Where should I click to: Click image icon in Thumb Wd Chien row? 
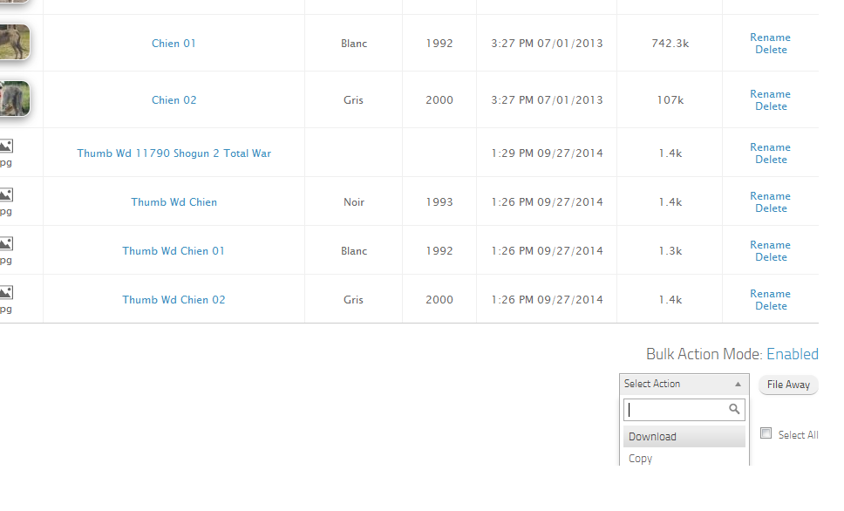point(6,195)
